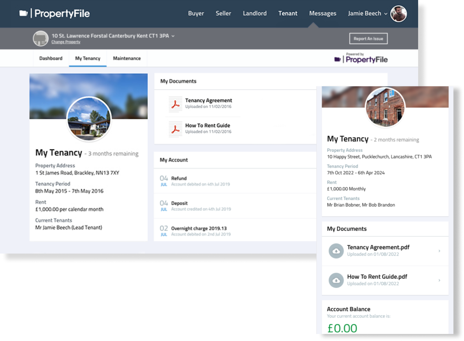Screen dimensions: 464x341
Task: Download How To Rent Guide.pdf cloud icon
Action: click(x=336, y=280)
